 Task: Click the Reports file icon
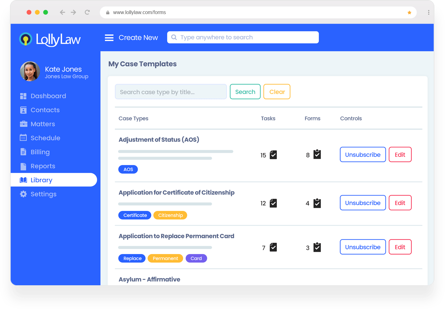[23, 166]
